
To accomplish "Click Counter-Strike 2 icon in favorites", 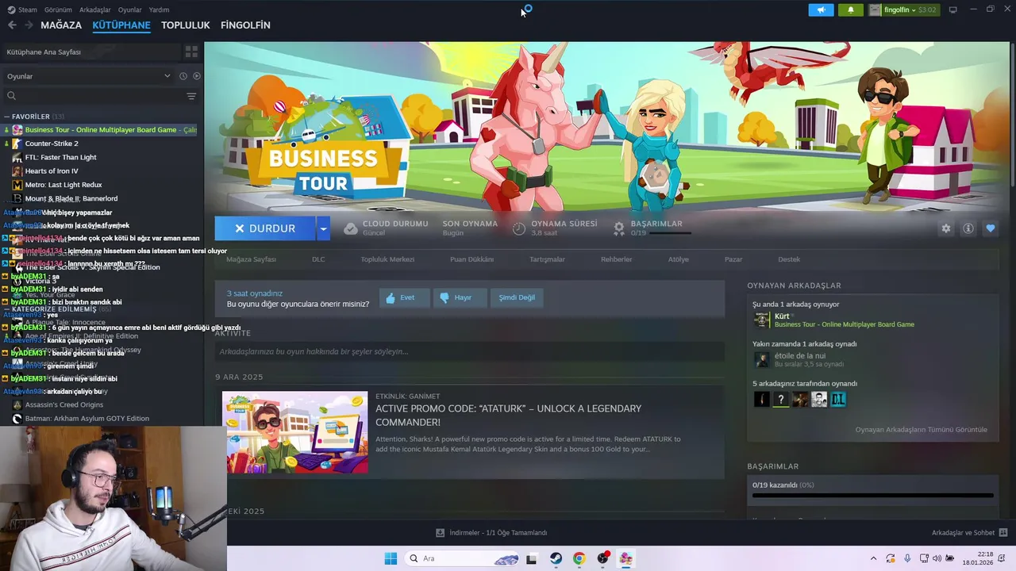I will (17, 144).
